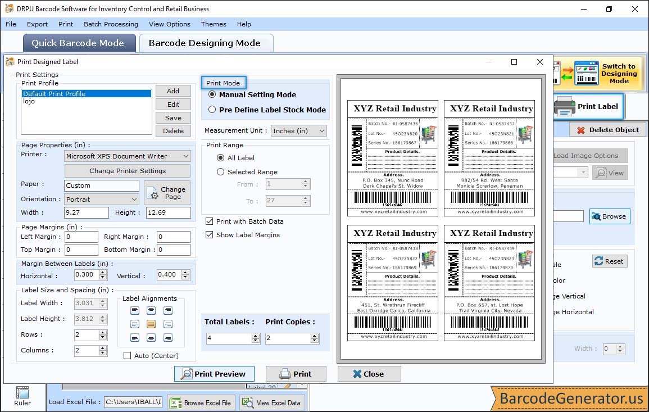Click the printer icon on the Print button
Viewport: 649px width, 412px height.
click(x=285, y=374)
